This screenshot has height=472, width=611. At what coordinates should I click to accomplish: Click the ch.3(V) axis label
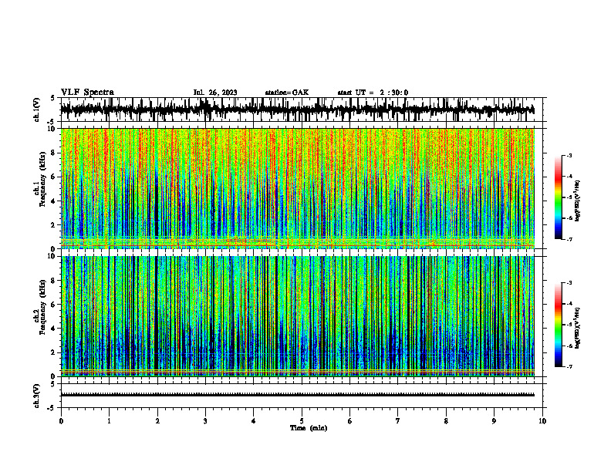[x=37, y=396]
